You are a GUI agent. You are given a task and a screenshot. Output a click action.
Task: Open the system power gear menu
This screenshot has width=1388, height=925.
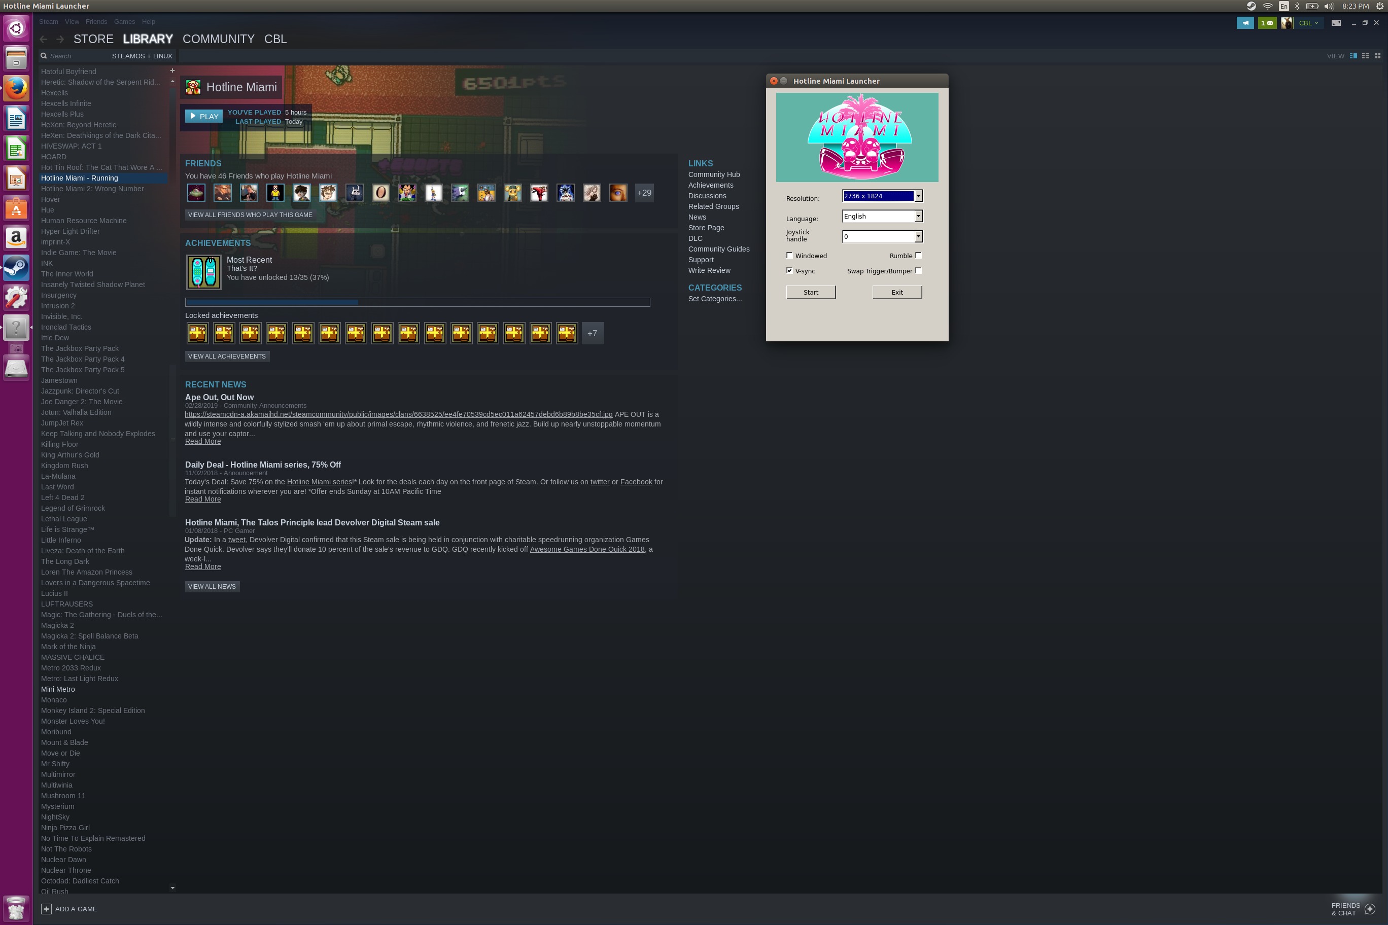coord(1379,6)
